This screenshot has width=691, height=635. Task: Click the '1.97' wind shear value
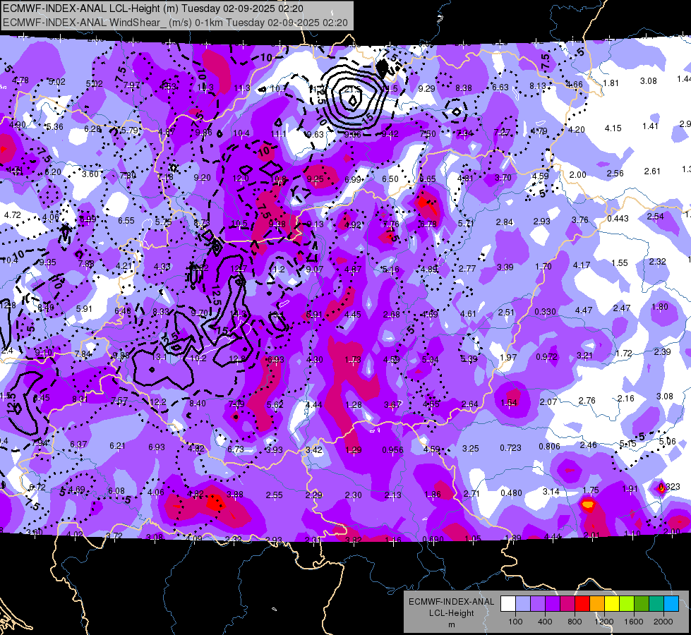[x=508, y=357]
